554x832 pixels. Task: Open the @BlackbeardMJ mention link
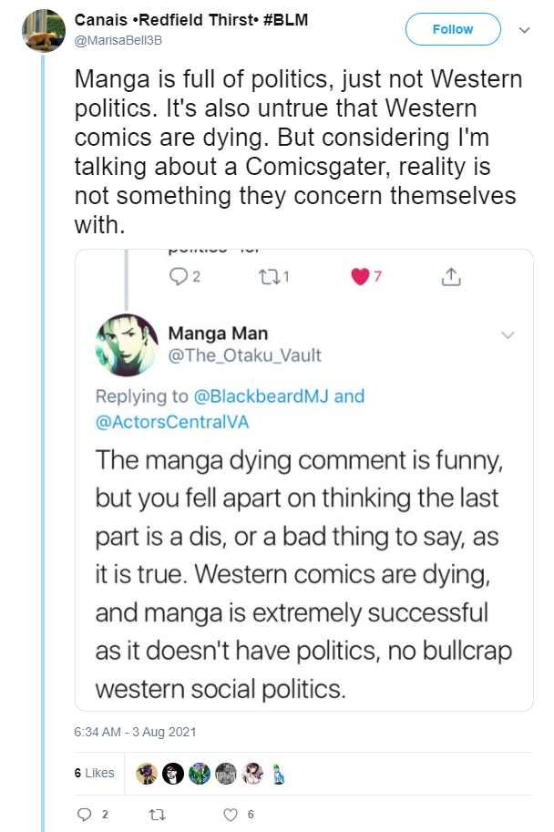point(262,396)
